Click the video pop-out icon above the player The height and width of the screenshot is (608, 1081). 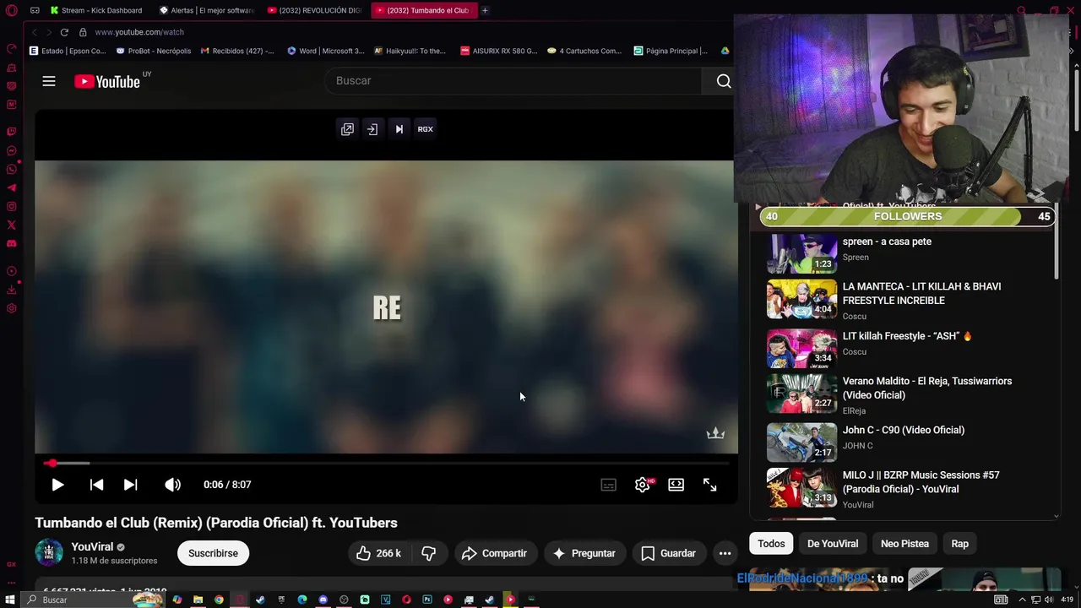click(347, 129)
